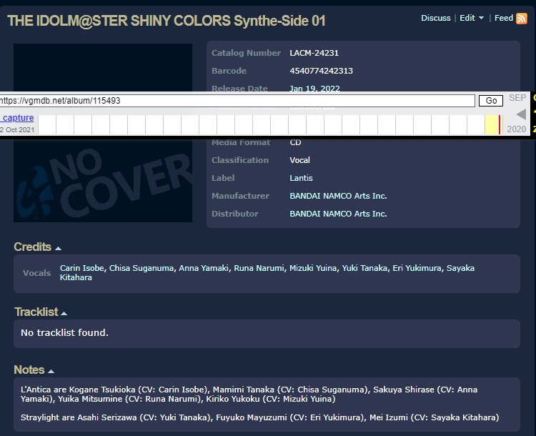Collapse the Credits section
The image size is (536, 436).
click(x=58, y=248)
